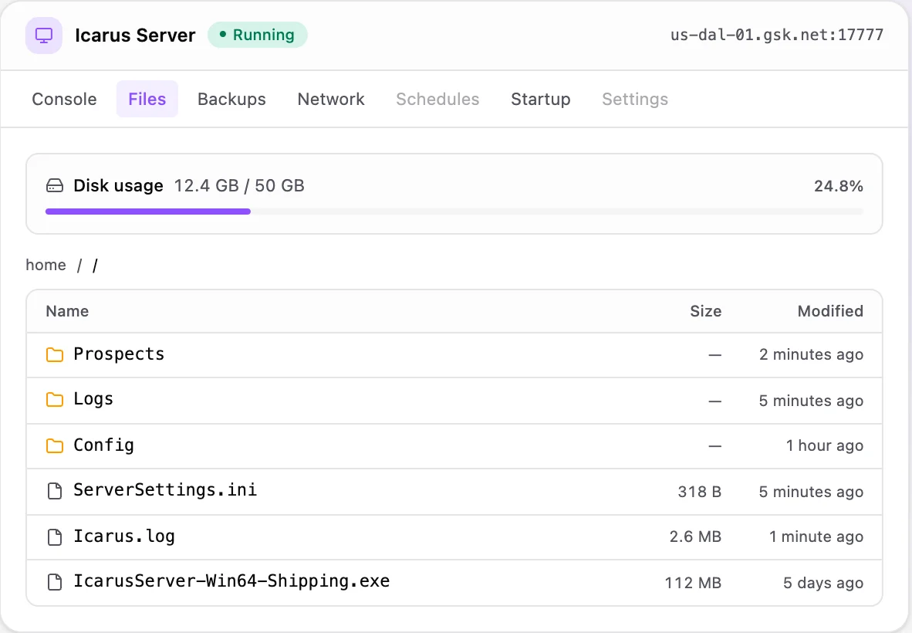Screen dimensions: 912x633
Task: Click the Running status badge
Action: [258, 35]
